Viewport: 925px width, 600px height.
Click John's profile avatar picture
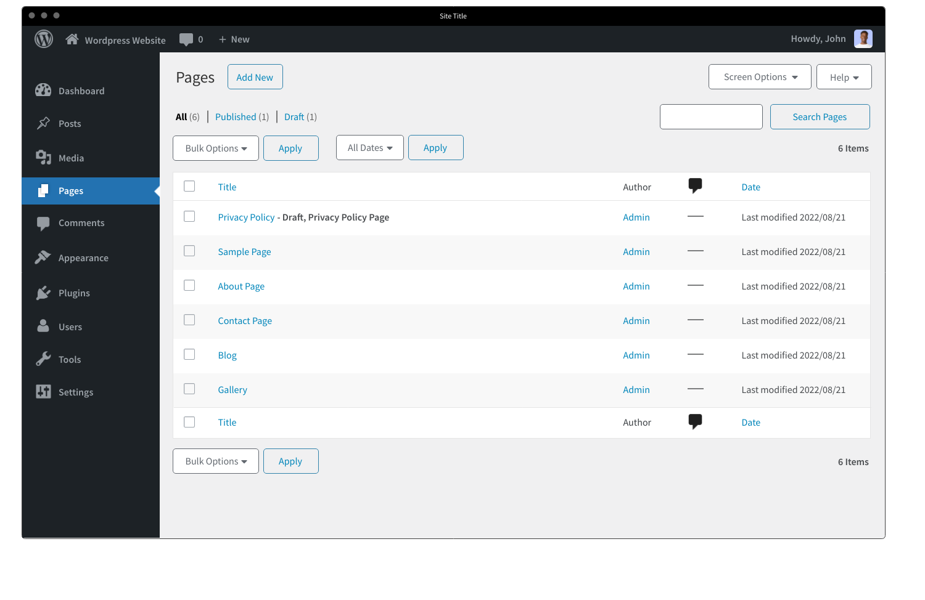pyautogui.click(x=863, y=38)
